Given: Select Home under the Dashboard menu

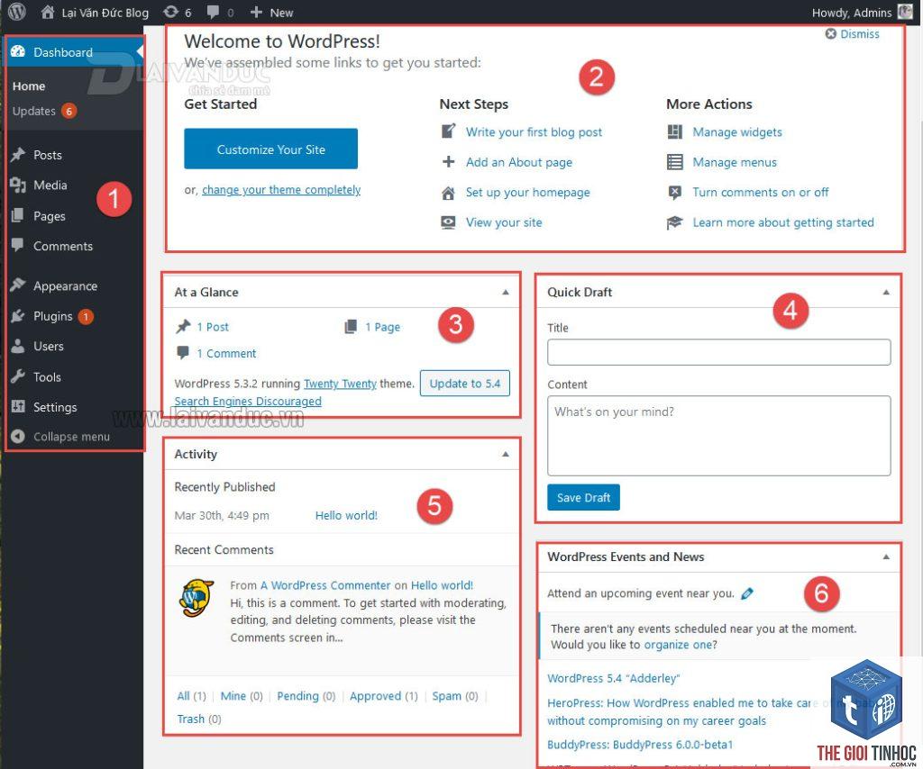Looking at the screenshot, I should click(29, 86).
